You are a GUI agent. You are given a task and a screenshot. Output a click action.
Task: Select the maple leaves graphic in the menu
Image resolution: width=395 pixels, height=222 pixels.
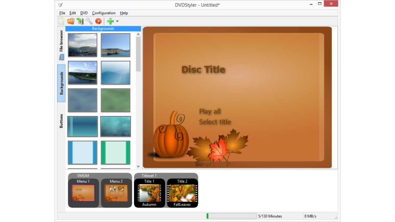coord(218,148)
